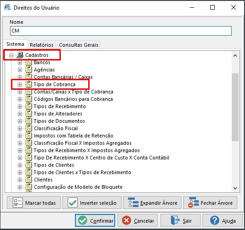Viewport: 245px width, 230px height.
Task: Click the Fechar Árvore button
Action: [210, 203]
